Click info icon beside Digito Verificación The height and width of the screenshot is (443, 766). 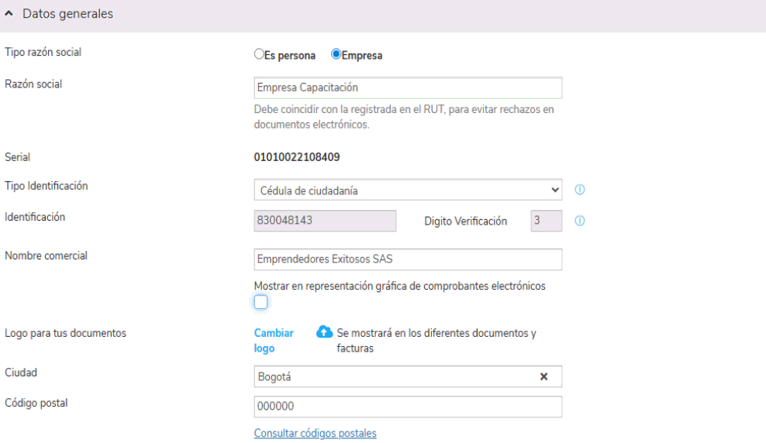click(580, 221)
